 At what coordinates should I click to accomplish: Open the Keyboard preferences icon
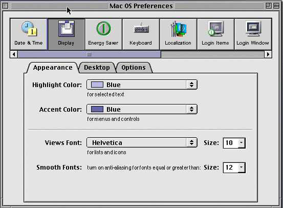[141, 34]
